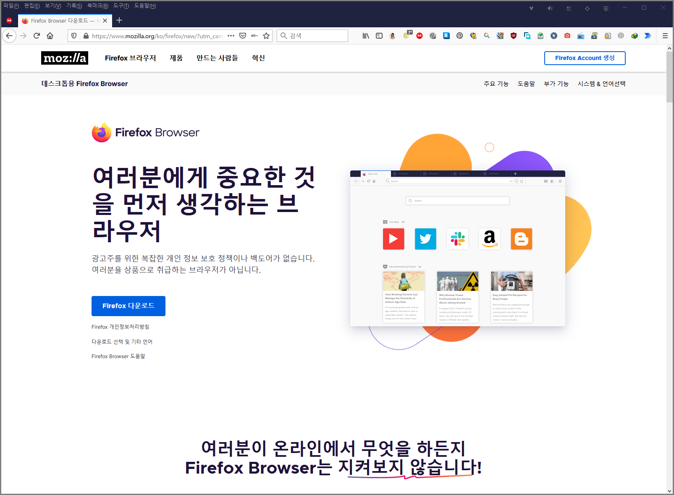
Task: Expand 혁신 navigation menu
Action: tap(258, 58)
